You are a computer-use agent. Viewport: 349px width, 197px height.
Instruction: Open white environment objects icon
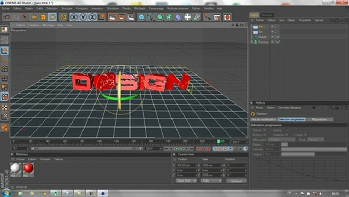point(187,17)
